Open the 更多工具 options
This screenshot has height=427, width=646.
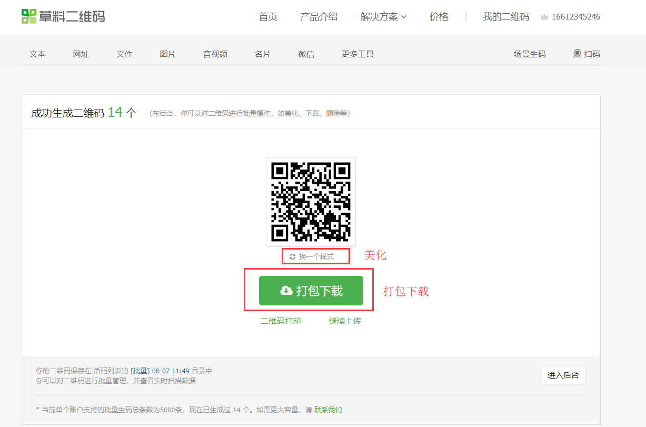(x=357, y=53)
